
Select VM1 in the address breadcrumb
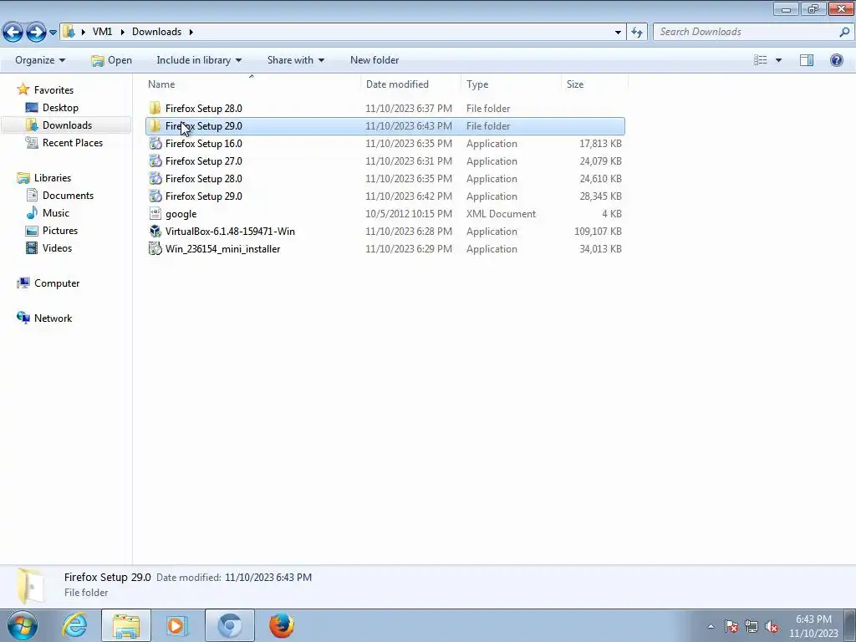102,32
